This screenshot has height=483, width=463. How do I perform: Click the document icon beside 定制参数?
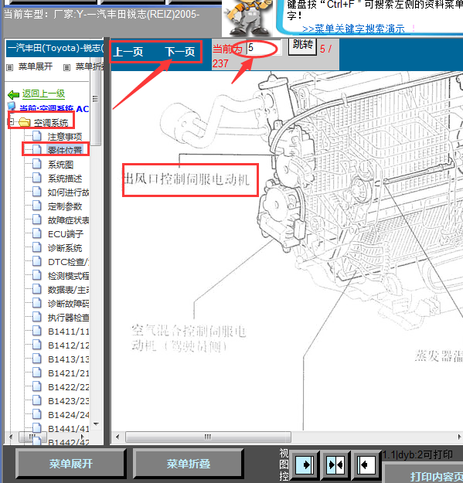[x=37, y=206]
